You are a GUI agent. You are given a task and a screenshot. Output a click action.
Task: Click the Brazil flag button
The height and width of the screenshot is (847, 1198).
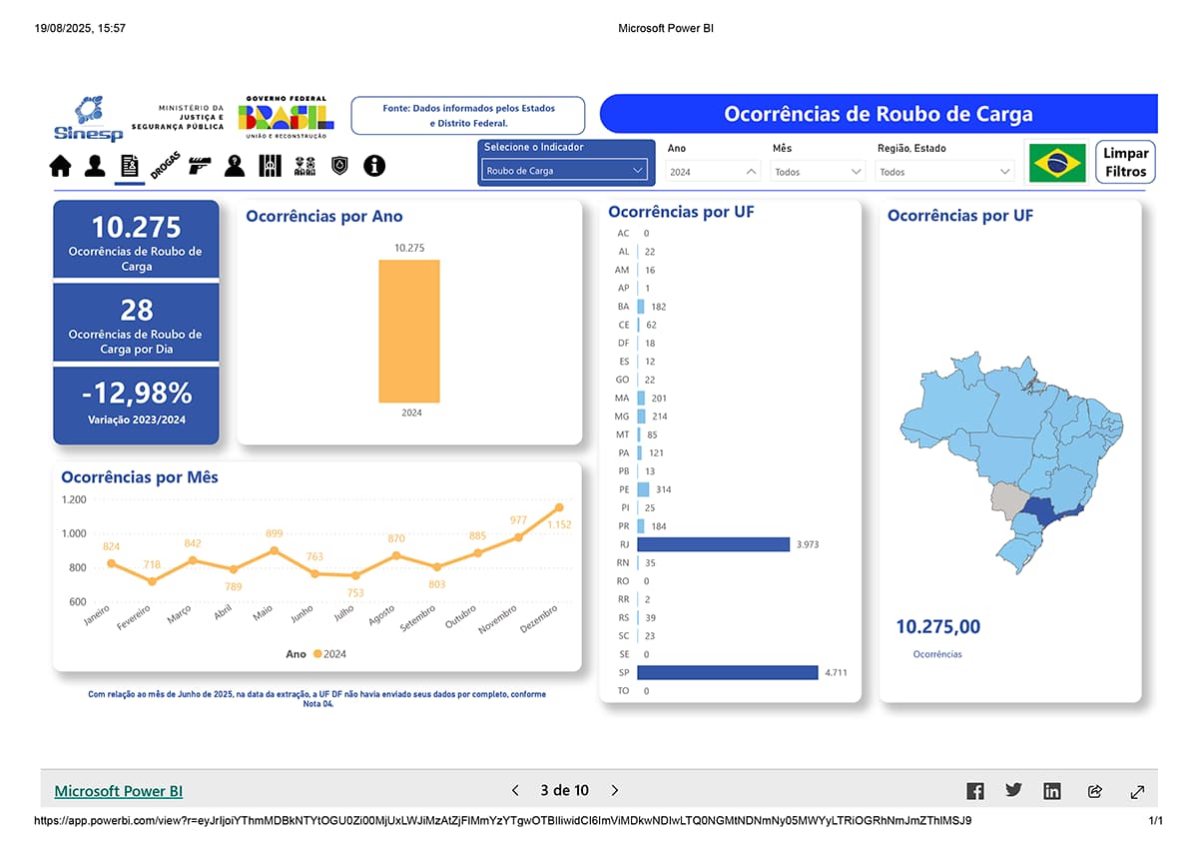click(1058, 163)
